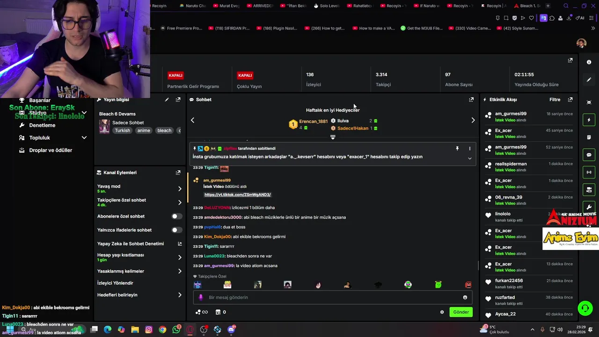Open Hesap yaşı kısıtlaması options arrow
This screenshot has width=599, height=337.
tap(180, 257)
